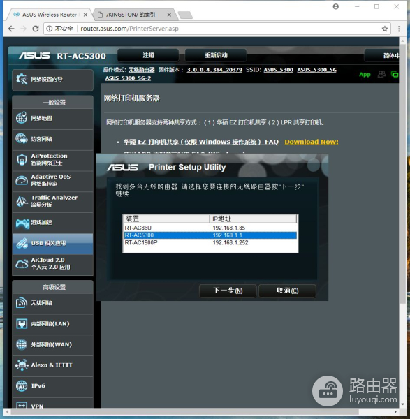The width and height of the screenshot is (410, 419).
Task: Close the ASUS Wireless Router tab
Action: [x=85, y=15]
